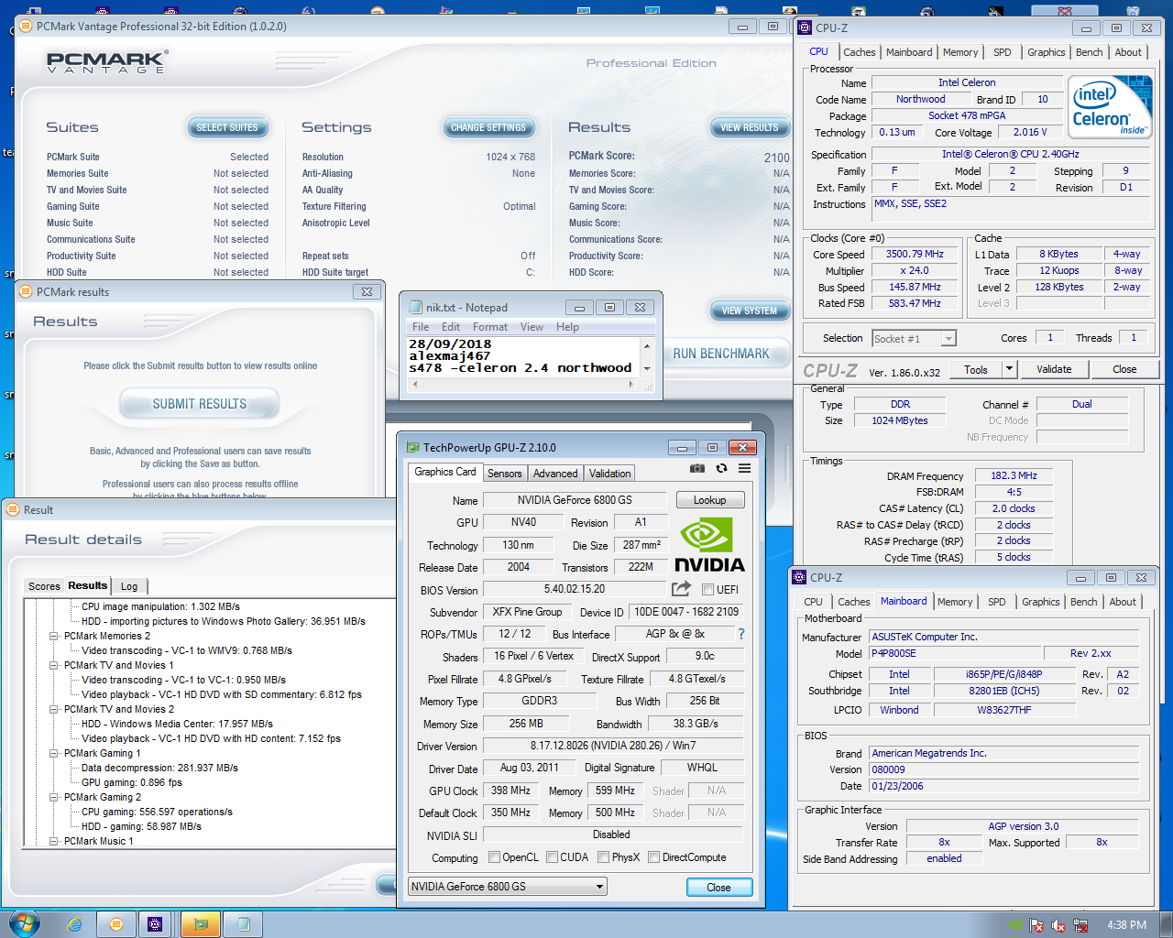
Task: Open Log tab in Result details
Action: tap(129, 586)
